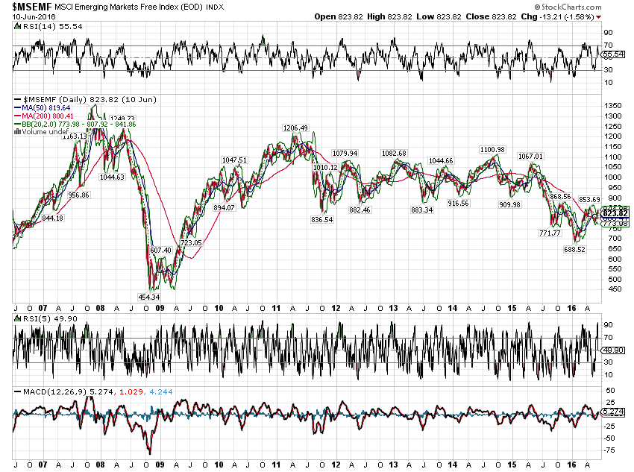Click the 1044.66 price annotation
Image resolution: width=634 pixels, height=472 pixels.
(441, 161)
